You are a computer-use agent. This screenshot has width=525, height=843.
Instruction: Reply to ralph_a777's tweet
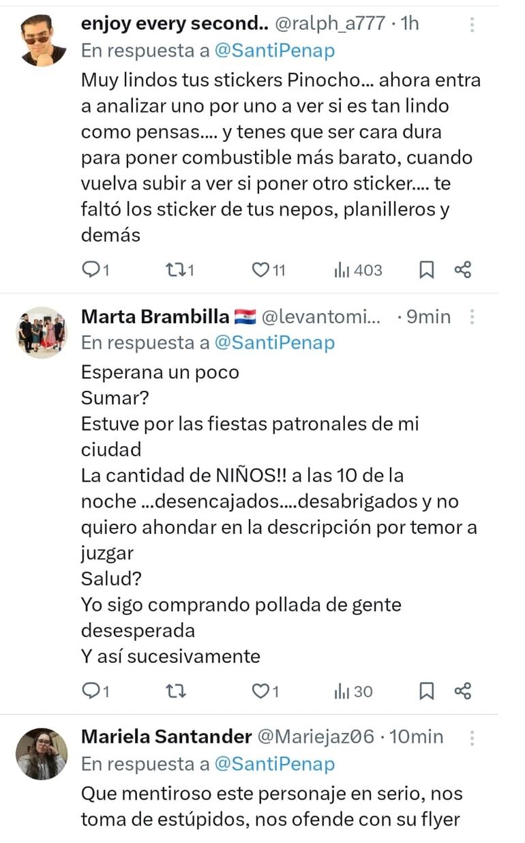[x=91, y=271]
